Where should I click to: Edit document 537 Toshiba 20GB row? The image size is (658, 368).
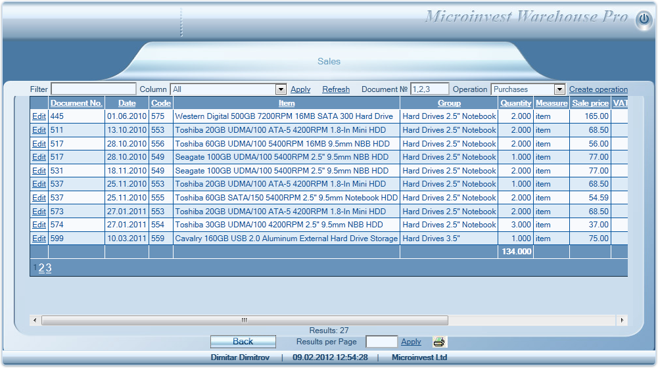tap(39, 184)
